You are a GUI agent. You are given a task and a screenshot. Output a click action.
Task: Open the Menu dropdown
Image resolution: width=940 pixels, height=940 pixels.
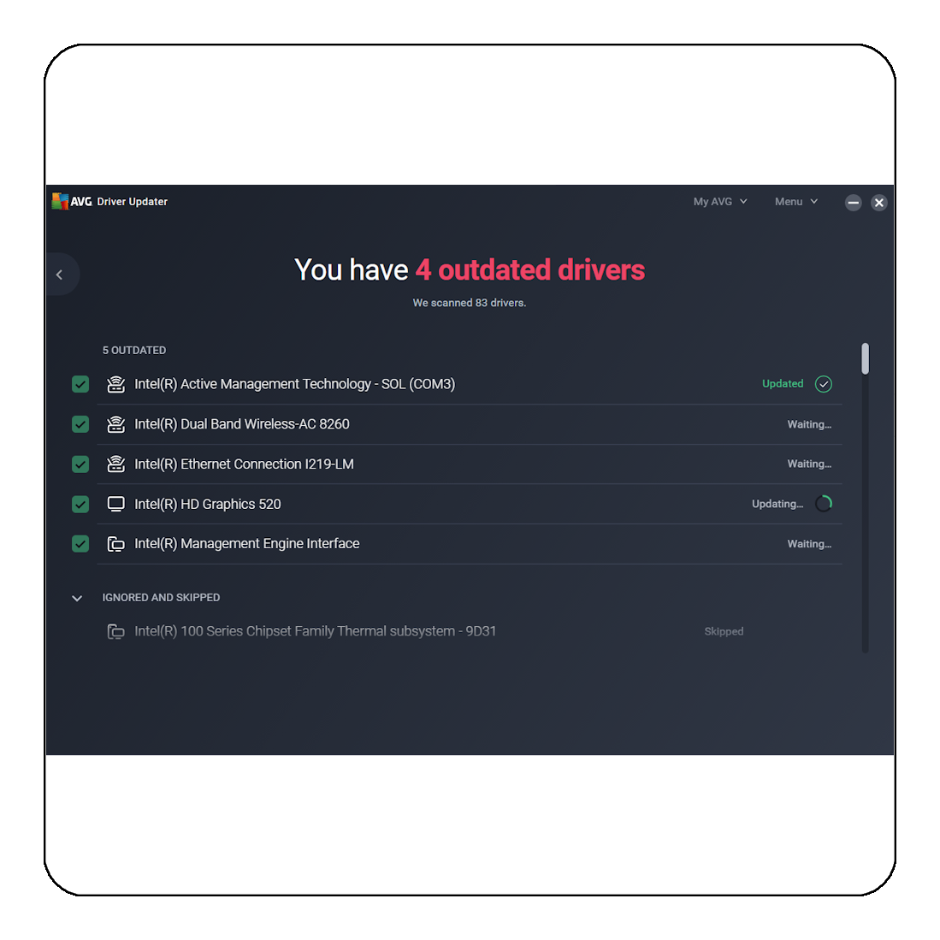point(796,202)
